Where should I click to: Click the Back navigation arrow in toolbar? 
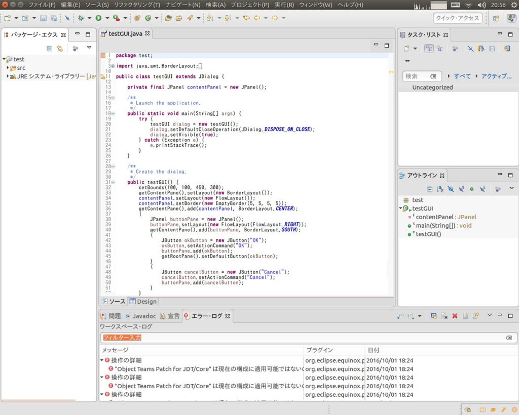pyautogui.click(x=257, y=18)
